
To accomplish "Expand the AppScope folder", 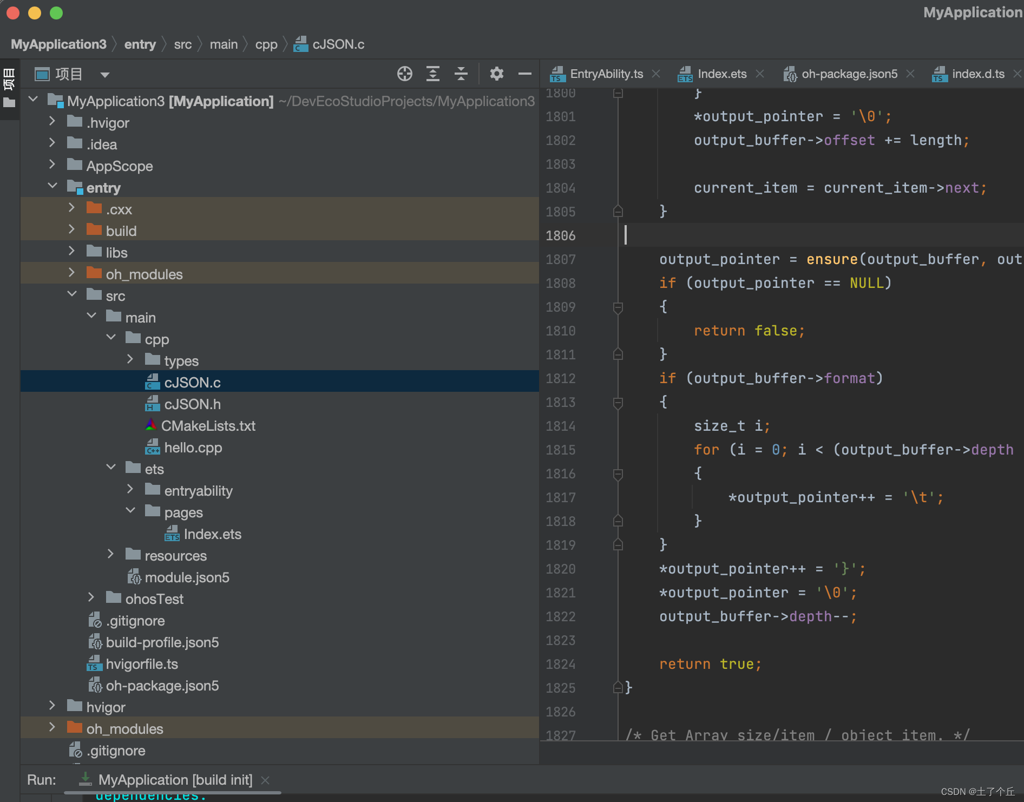I will [52, 165].
